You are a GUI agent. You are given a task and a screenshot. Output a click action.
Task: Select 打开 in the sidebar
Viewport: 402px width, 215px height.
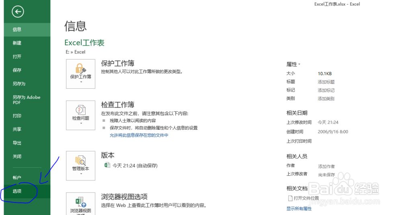(27, 57)
